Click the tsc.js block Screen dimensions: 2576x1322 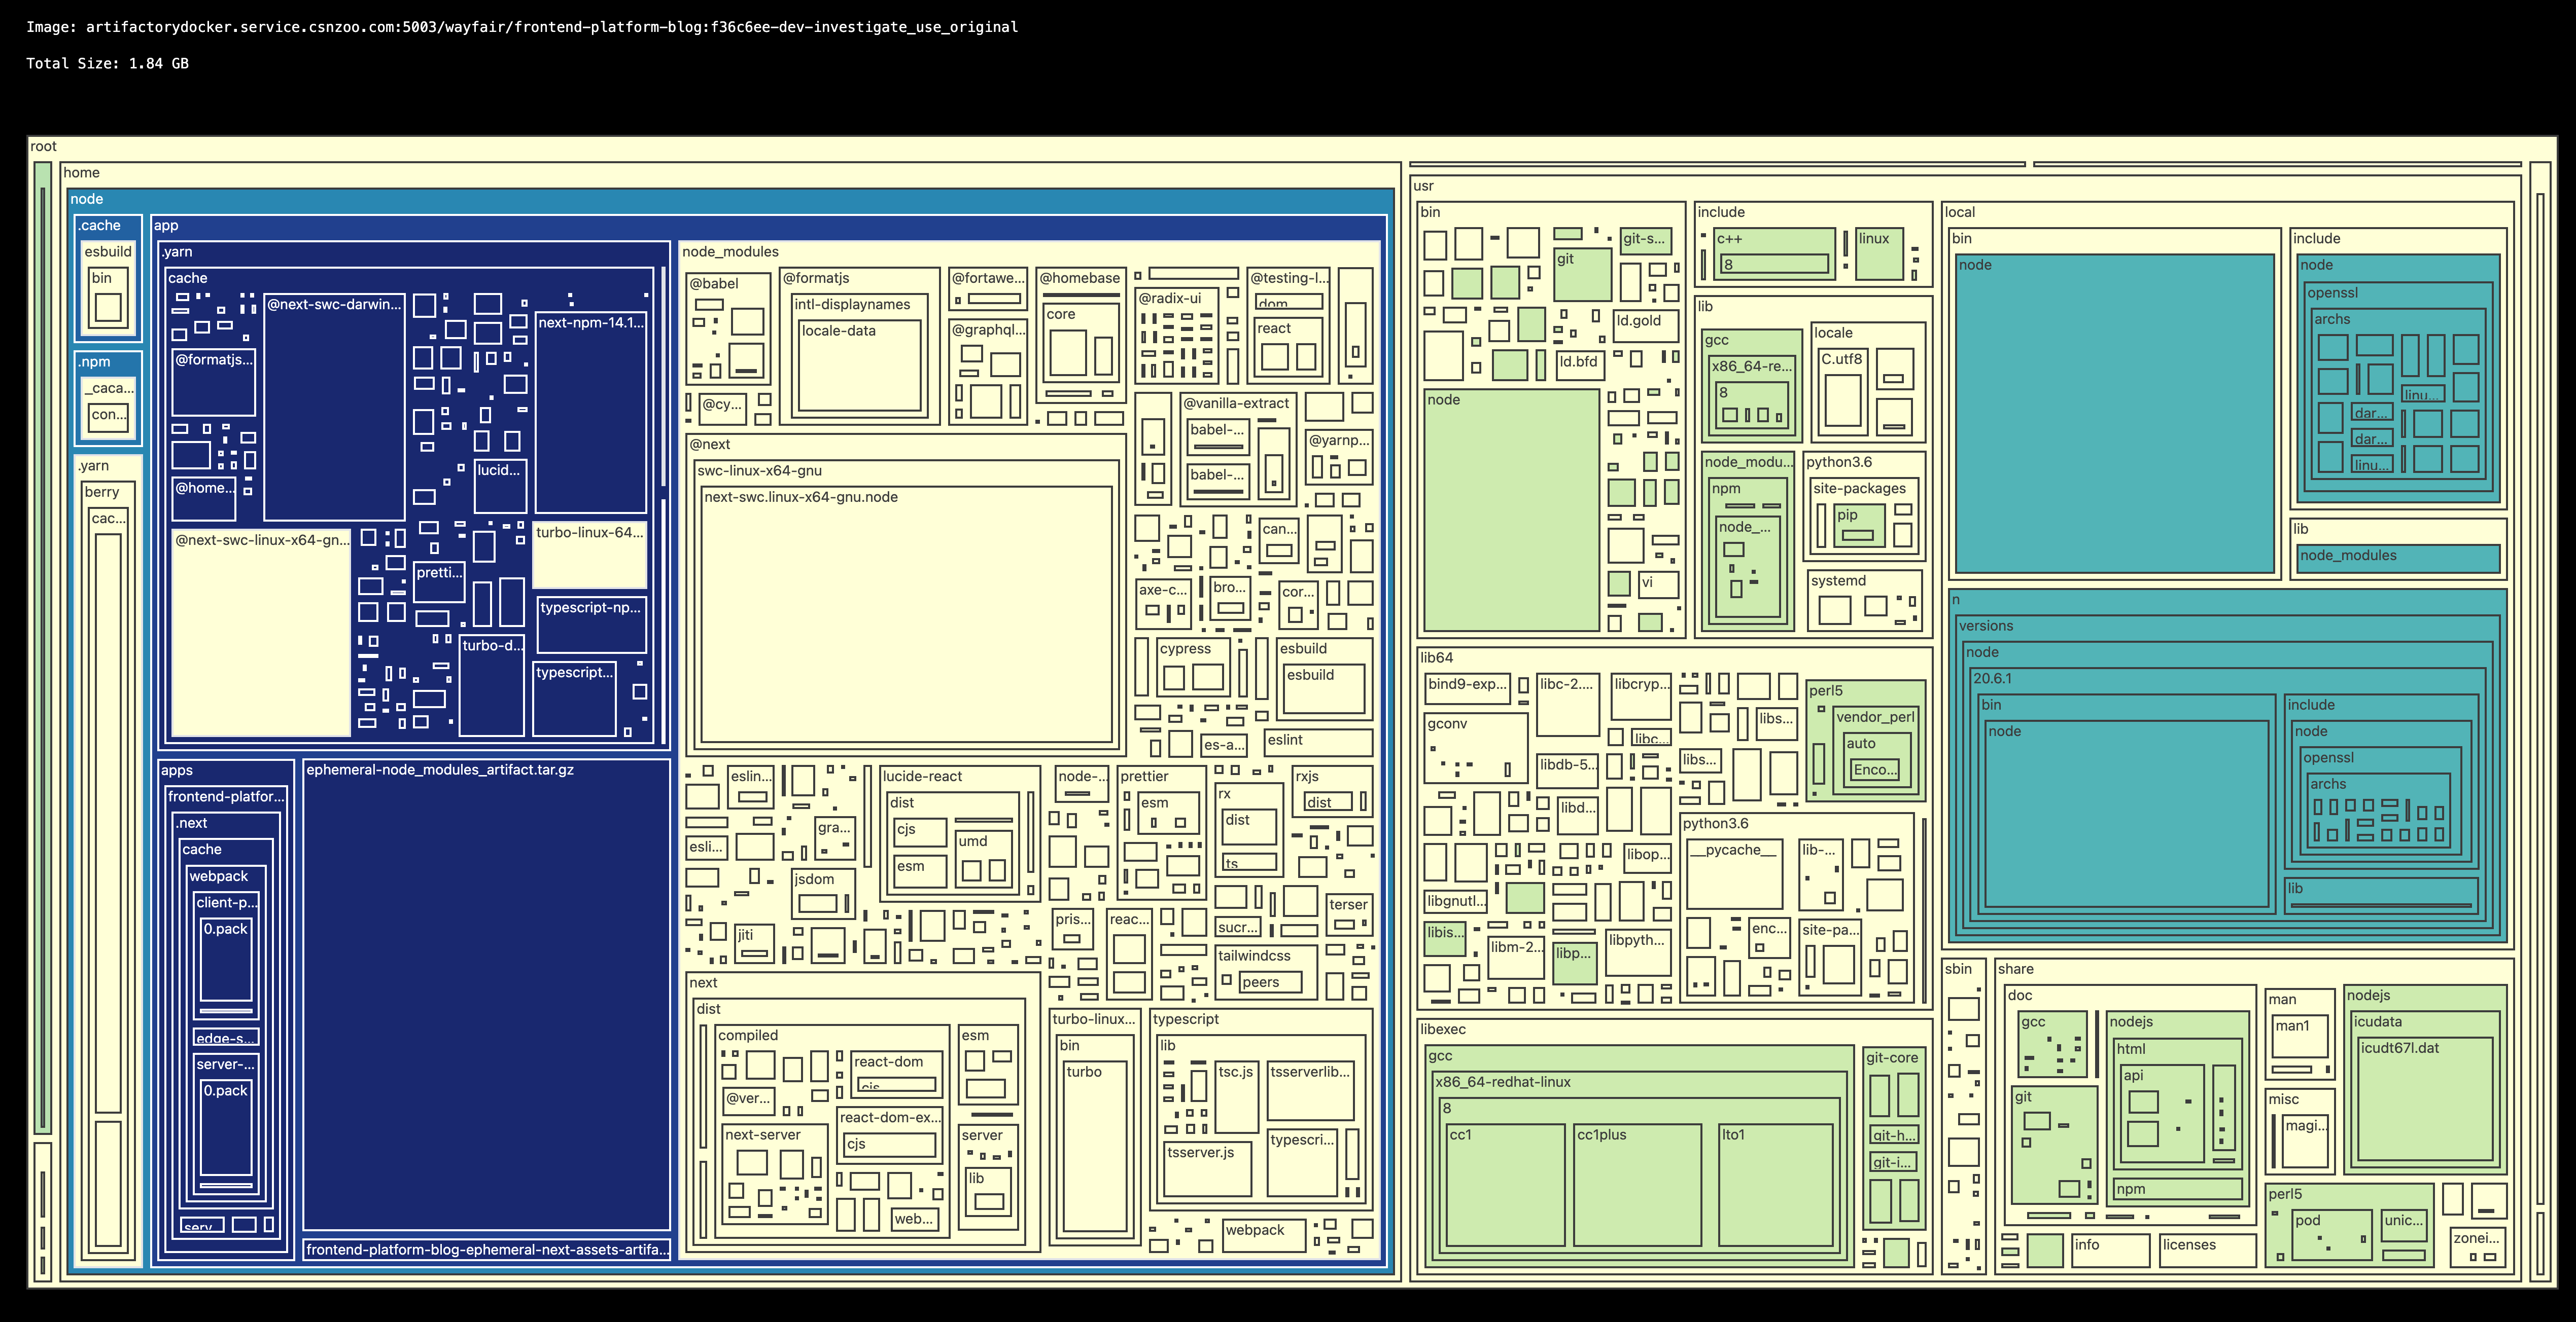(1236, 1096)
